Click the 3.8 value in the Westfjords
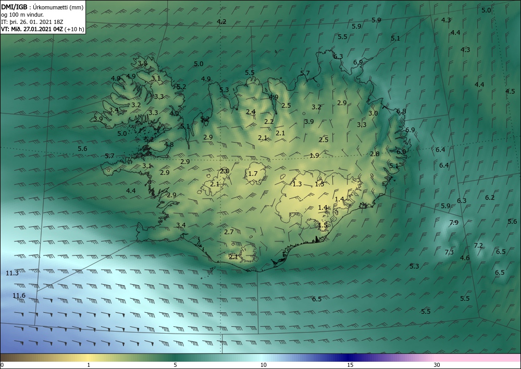This screenshot has height=369, width=521. pos(142,63)
